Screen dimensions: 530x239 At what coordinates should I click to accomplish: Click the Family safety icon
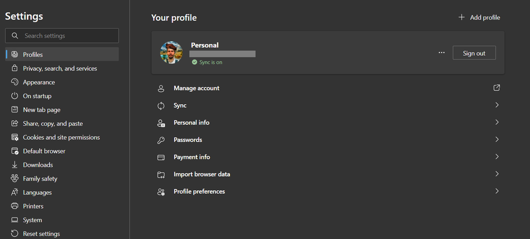(x=15, y=179)
